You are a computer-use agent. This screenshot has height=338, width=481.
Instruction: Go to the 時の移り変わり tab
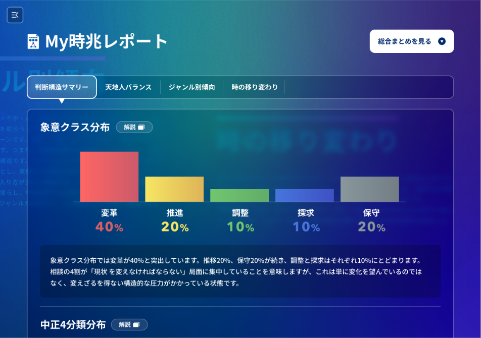[255, 87]
